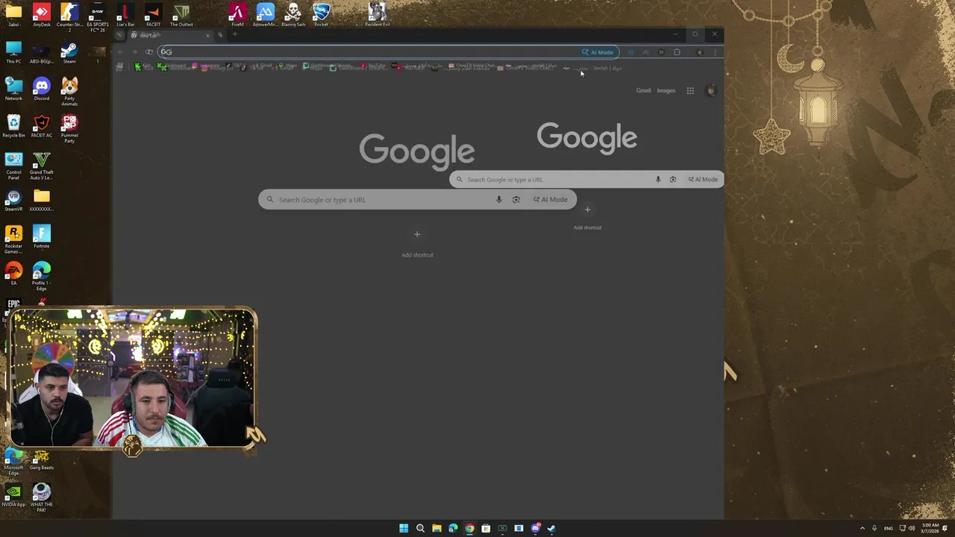The image size is (955, 537).
Task: Select the Grand Theft Auto V desktop icon
Action: (x=42, y=166)
